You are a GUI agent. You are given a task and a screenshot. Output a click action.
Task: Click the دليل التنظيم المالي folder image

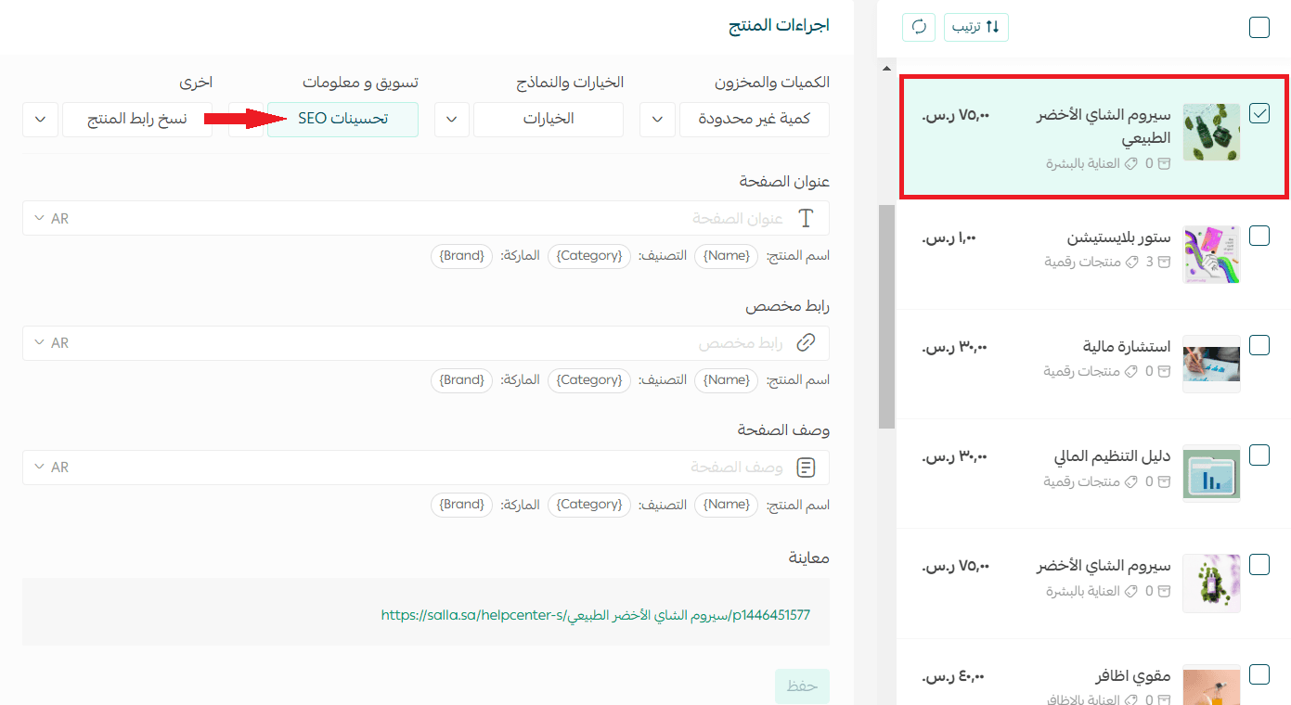click(1211, 473)
